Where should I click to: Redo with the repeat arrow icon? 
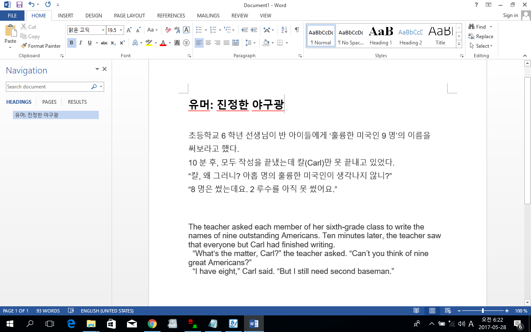[48, 5]
